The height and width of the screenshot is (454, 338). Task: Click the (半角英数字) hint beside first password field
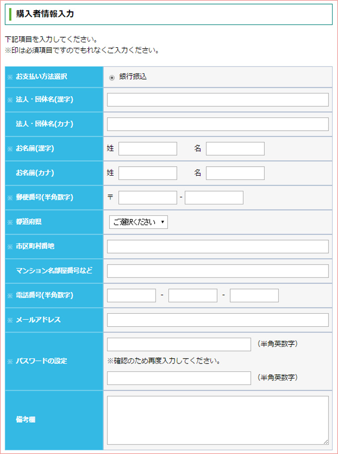[x=277, y=344]
